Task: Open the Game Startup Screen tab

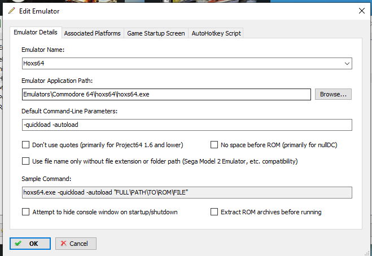Action: [x=156, y=33]
